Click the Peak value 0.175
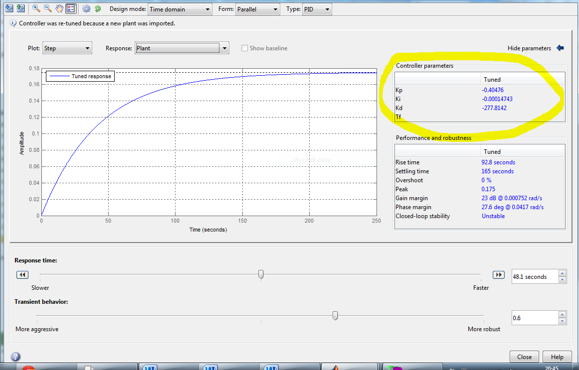 488,189
